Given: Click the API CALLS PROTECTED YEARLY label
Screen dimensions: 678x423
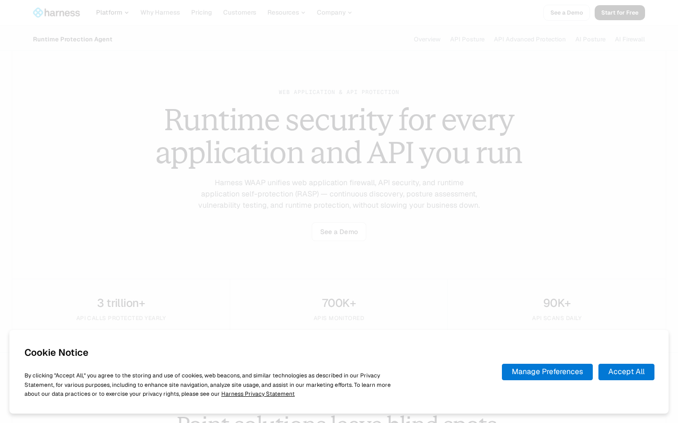Looking at the screenshot, I should (x=121, y=318).
